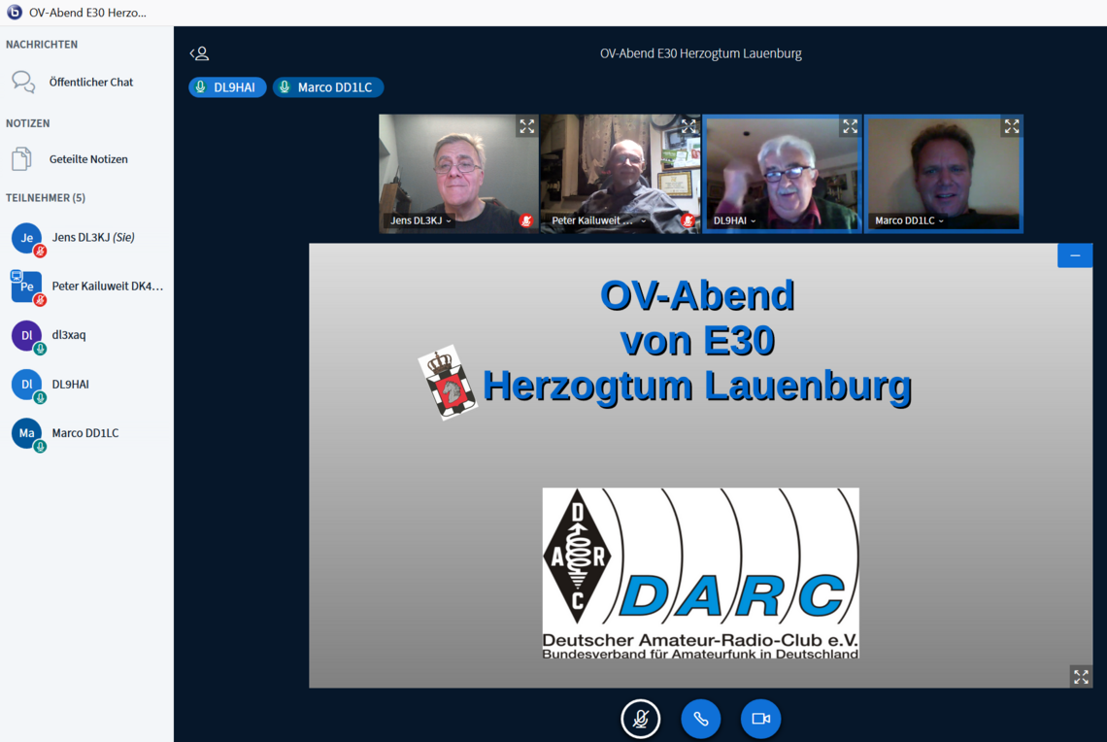This screenshot has width=1107, height=742.
Task: Minimize the presentation with the minus button
Action: pyautogui.click(x=1075, y=255)
